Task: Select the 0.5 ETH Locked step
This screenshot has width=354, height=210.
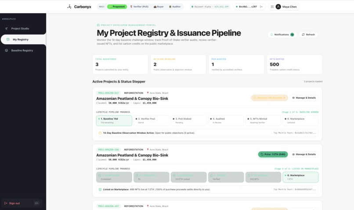Action: (189, 177)
